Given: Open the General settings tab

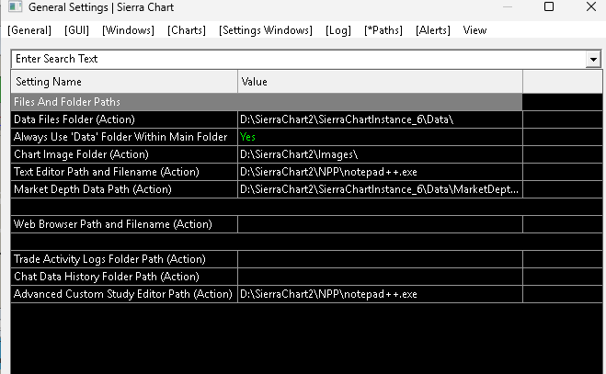Looking at the screenshot, I should click(x=29, y=30).
